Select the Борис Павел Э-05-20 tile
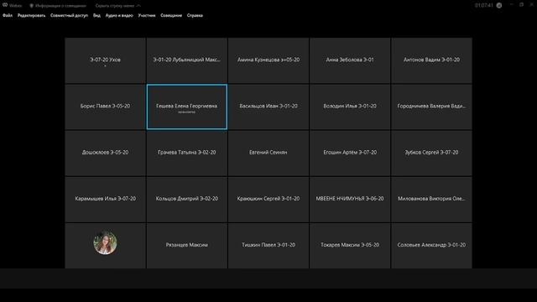Viewport: 537px width, 302px height. click(x=105, y=107)
